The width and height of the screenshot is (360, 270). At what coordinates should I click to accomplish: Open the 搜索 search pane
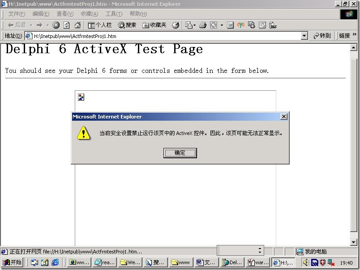(127, 25)
